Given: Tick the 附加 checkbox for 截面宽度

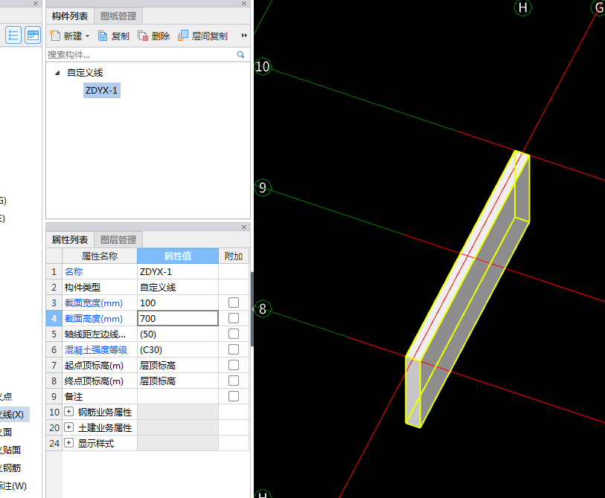Looking at the screenshot, I should click(x=234, y=303).
